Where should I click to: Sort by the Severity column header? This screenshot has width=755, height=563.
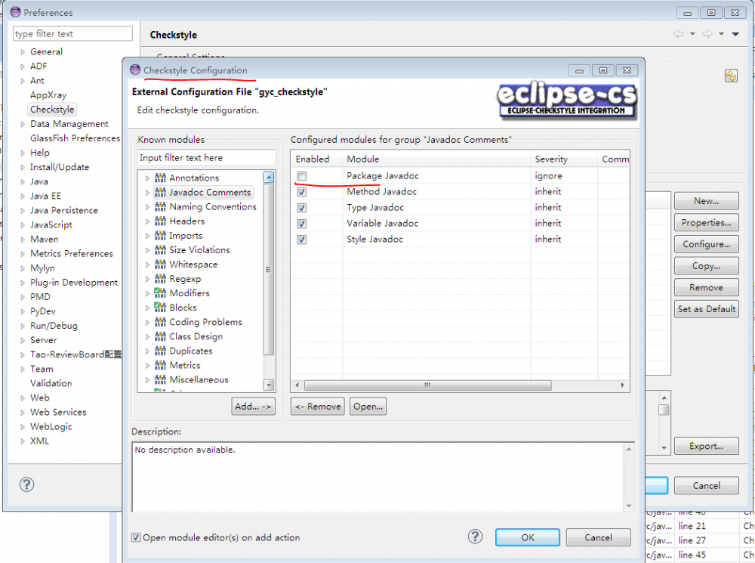coord(564,159)
